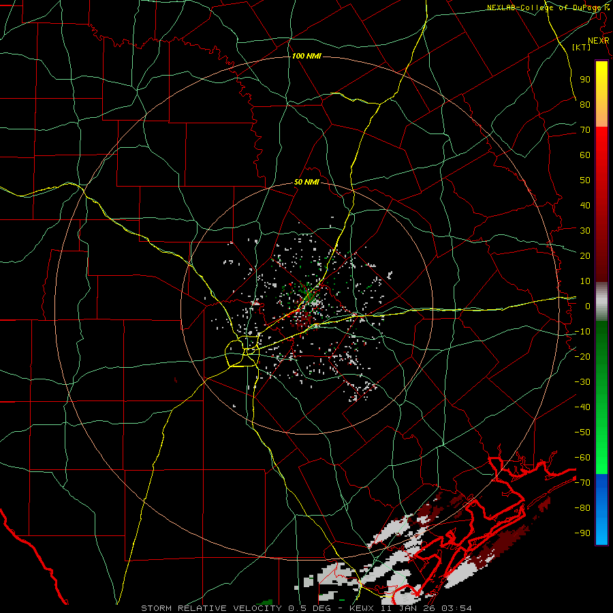
Task: Click the positive 80 knot scale value
Action: point(585,104)
